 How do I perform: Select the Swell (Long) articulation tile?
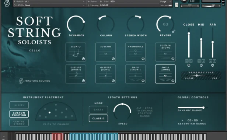(x=165, y=74)
